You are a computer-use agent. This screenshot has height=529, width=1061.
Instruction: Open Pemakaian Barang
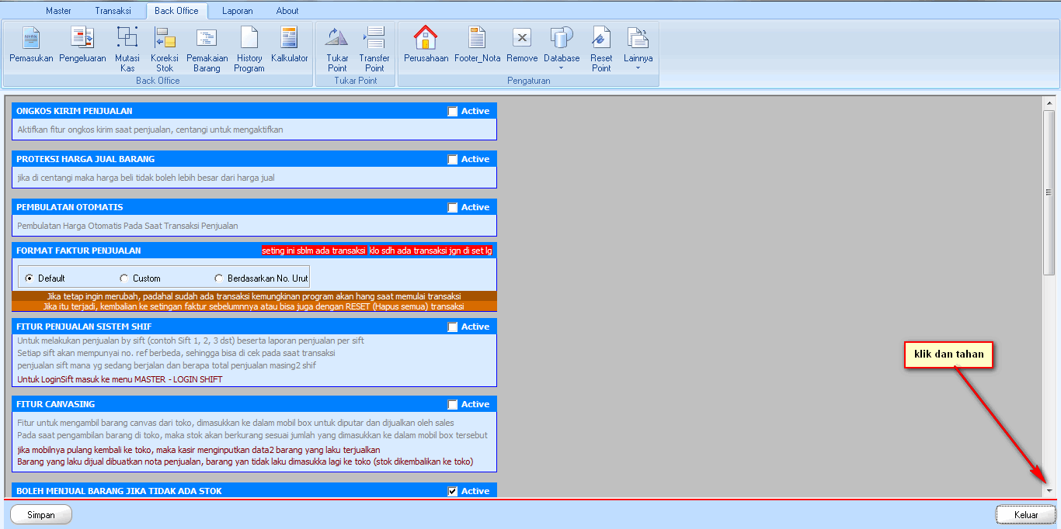point(207,50)
